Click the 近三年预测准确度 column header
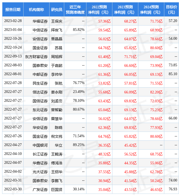The image size is (179, 196). click(x=75, y=9)
